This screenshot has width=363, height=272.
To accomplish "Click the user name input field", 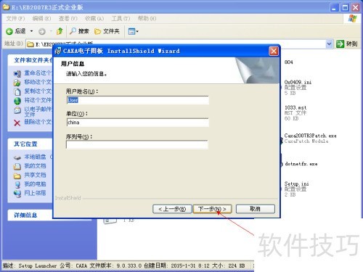I will 137,100.
